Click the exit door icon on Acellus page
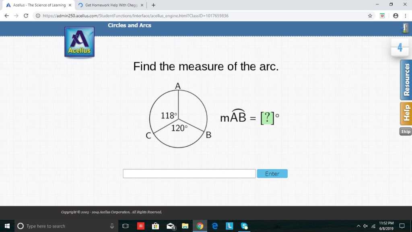 (x=406, y=28)
